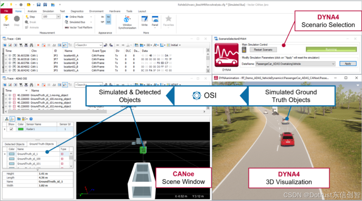Image resolution: width=362 pixels, height=201 pixels.
Task: Toggle the sym display format button
Action: click(102, 22)
